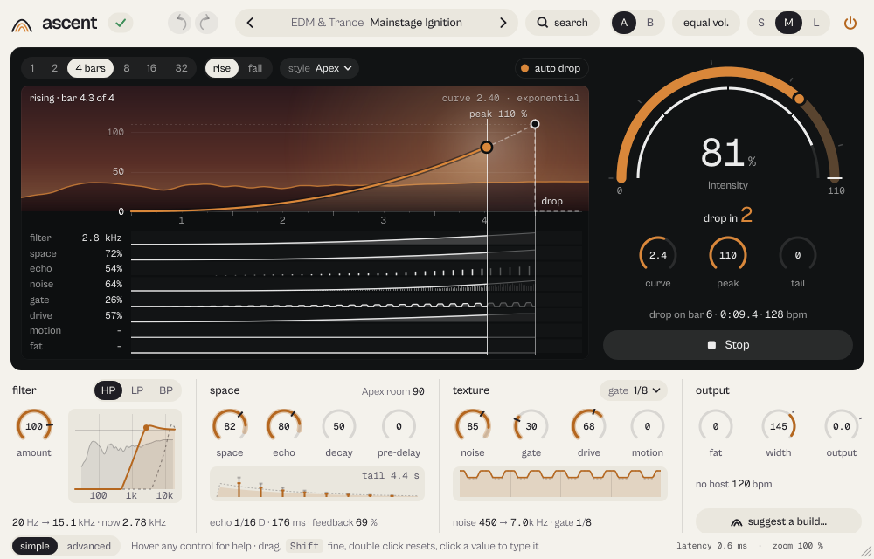
Task: Click the zoom 100 % value
Action: click(x=798, y=546)
